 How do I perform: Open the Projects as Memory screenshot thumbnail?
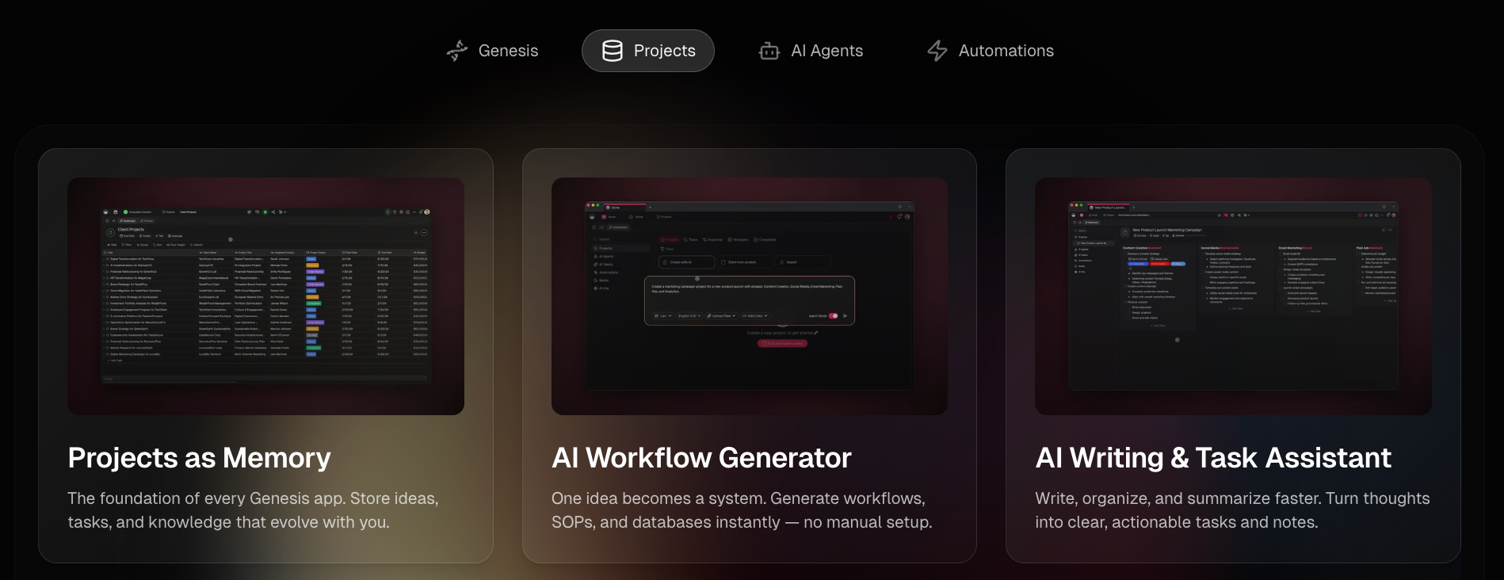266,296
